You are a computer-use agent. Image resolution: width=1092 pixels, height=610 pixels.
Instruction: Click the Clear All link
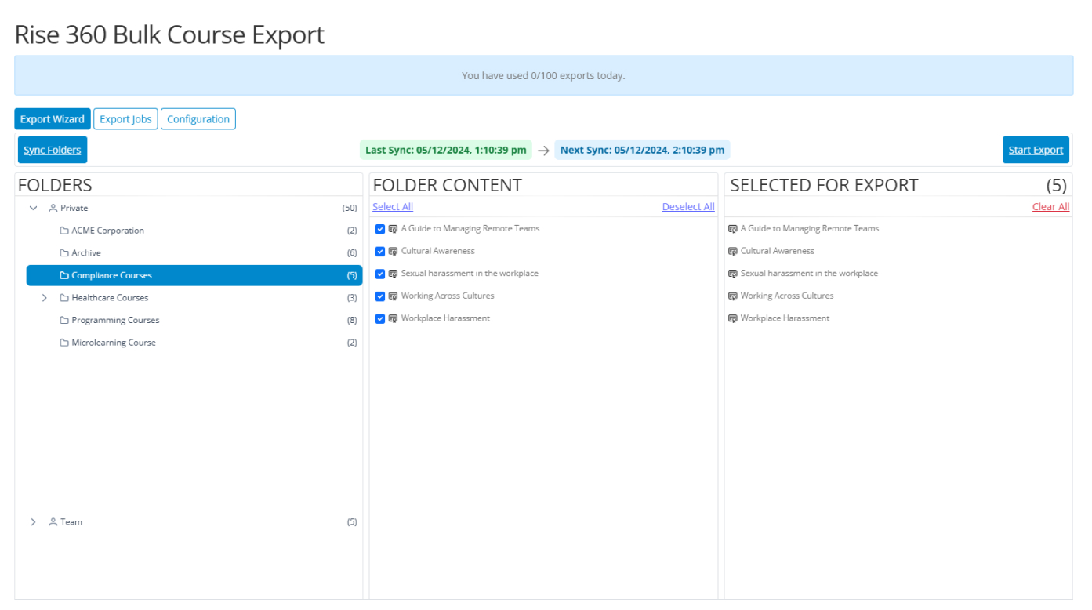coord(1050,207)
